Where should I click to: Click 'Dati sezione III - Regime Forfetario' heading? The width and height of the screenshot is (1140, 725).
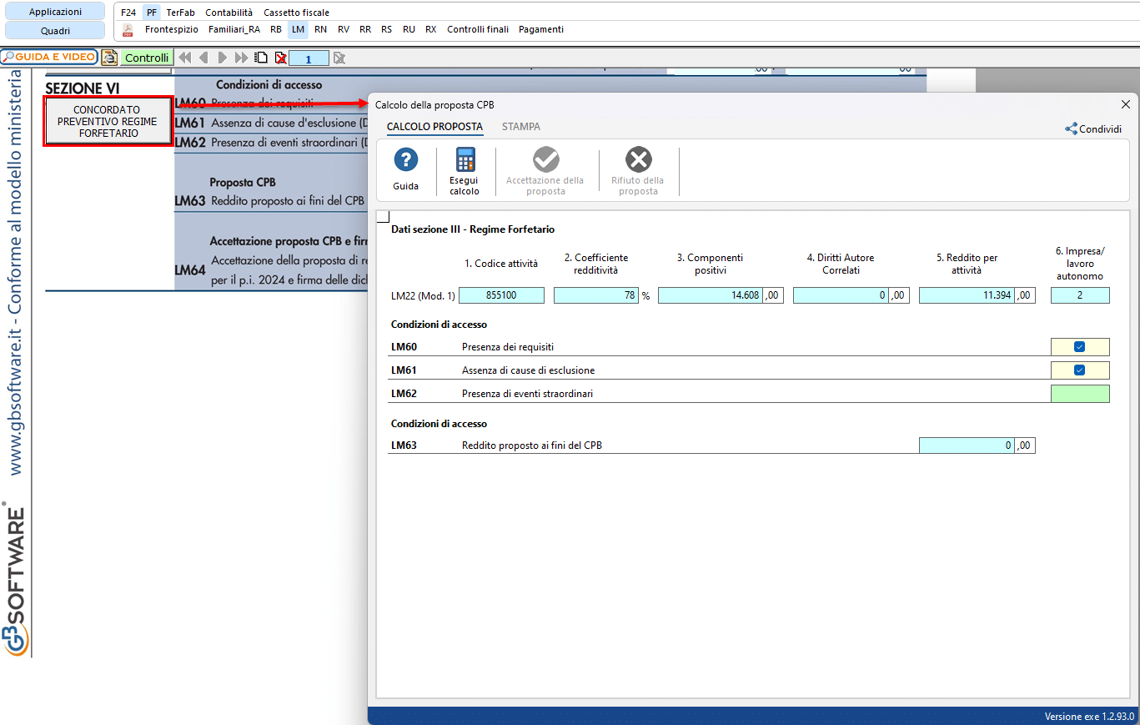pos(473,229)
